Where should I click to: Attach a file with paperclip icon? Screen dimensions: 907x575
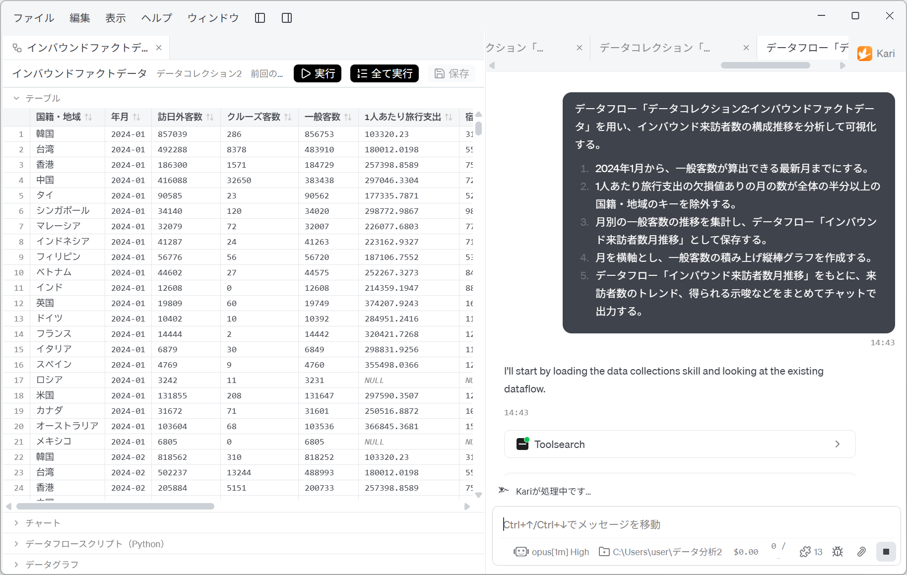coord(861,552)
